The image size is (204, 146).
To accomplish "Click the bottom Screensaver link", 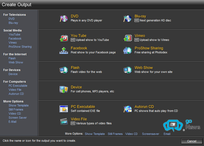I will [x=151, y=134].
